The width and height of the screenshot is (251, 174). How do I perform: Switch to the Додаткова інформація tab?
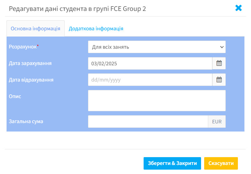click(96, 28)
